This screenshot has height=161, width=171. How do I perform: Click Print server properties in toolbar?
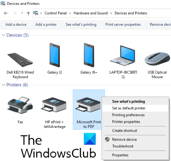point(123,24)
